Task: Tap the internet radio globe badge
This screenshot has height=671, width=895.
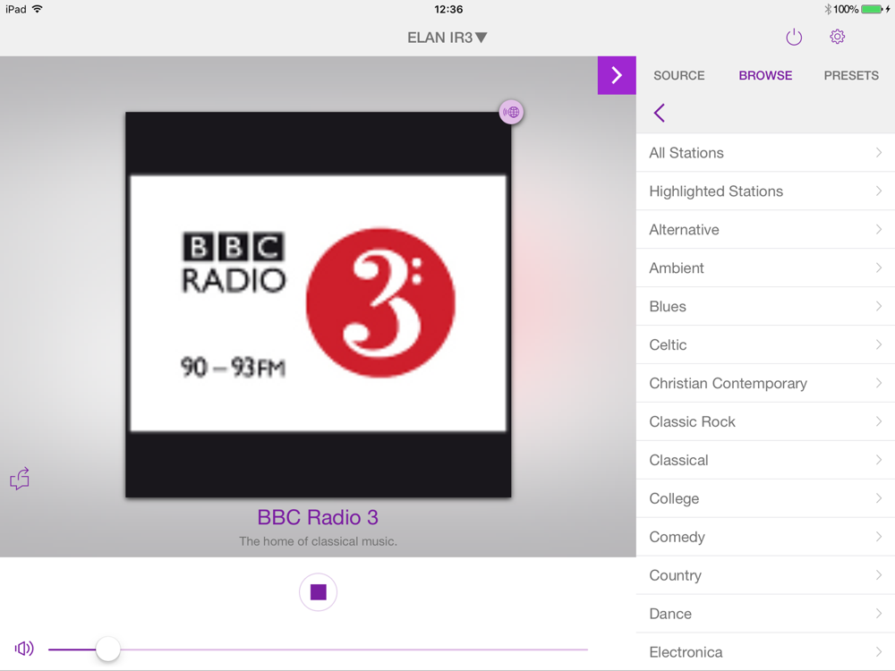Action: 511,112
